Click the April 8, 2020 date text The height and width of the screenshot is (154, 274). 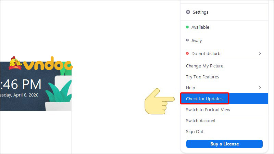pos(19,95)
